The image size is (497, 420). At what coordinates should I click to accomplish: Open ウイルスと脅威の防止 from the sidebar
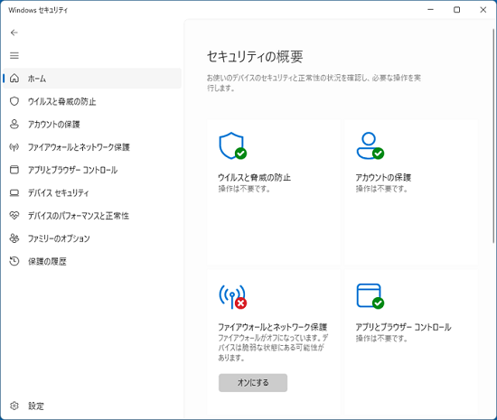(92, 101)
